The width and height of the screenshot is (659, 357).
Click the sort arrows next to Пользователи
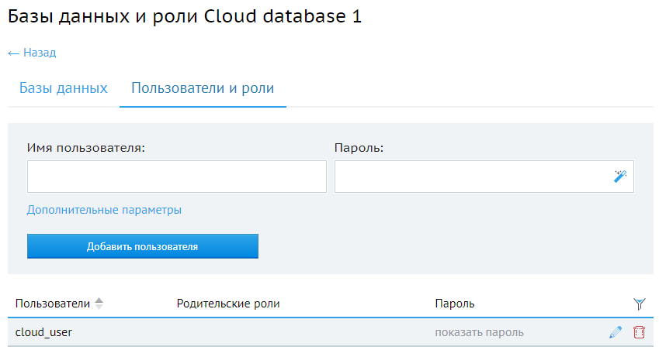[99, 304]
